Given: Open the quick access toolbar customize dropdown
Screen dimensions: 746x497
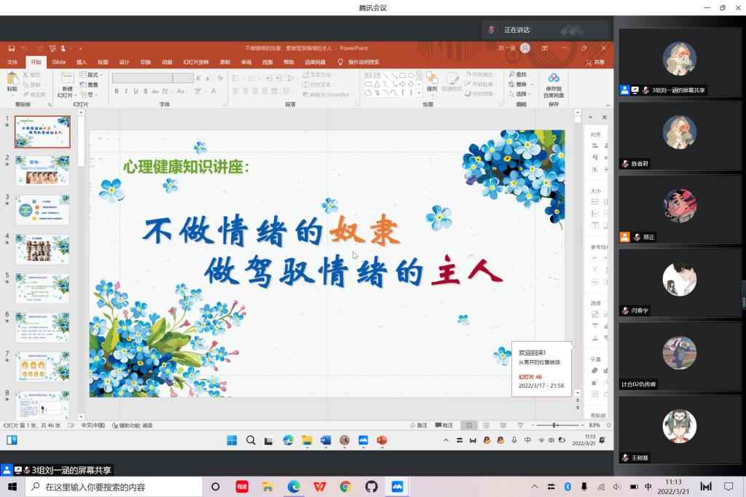Looking at the screenshot, I should point(80,48).
